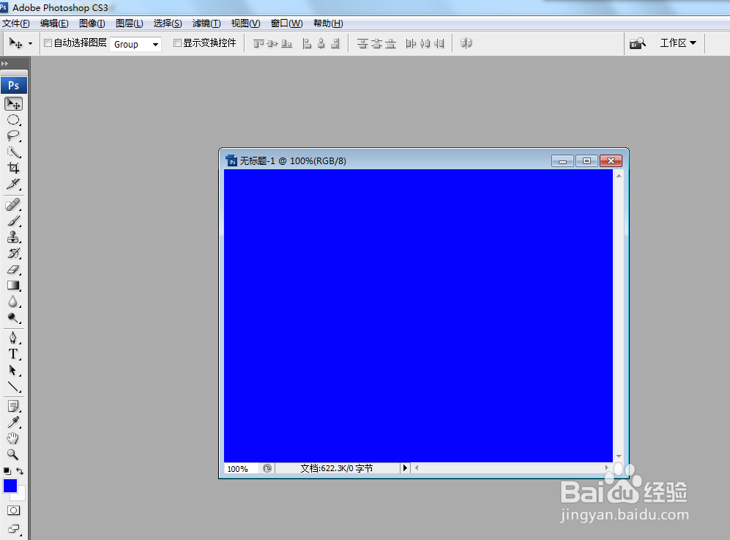Select the Zoom tool
The width and height of the screenshot is (730, 540).
point(13,454)
